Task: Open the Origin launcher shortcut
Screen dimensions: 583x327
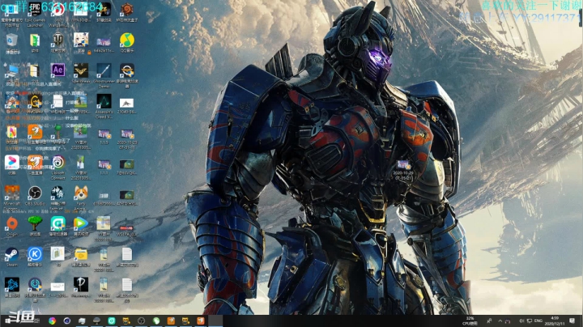Action: (x=12, y=223)
